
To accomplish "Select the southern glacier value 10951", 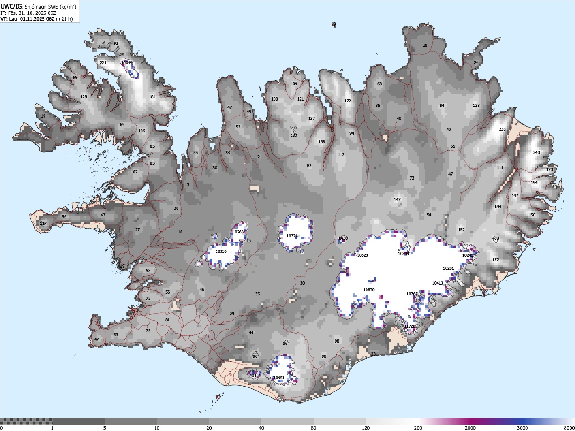I will (279, 378).
